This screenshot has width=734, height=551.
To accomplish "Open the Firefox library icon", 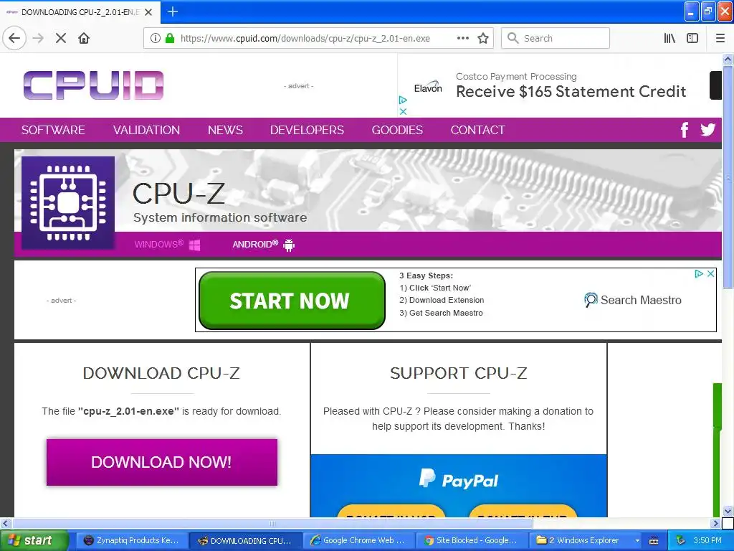I will (669, 38).
